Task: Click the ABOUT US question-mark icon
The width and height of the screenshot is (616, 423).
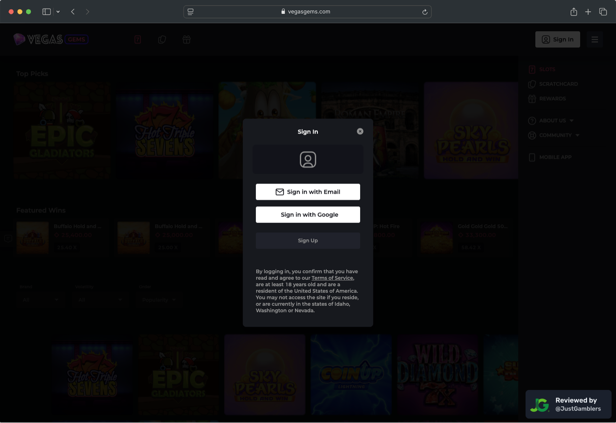Action: point(532,121)
